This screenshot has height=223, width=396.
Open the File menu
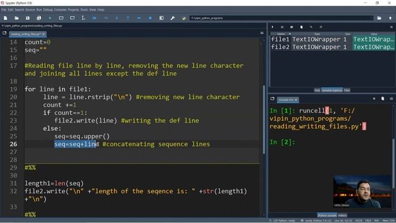point(4,10)
